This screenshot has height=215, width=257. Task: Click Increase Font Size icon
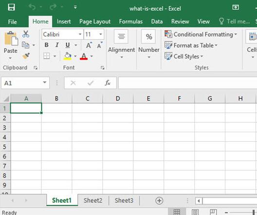(89, 45)
